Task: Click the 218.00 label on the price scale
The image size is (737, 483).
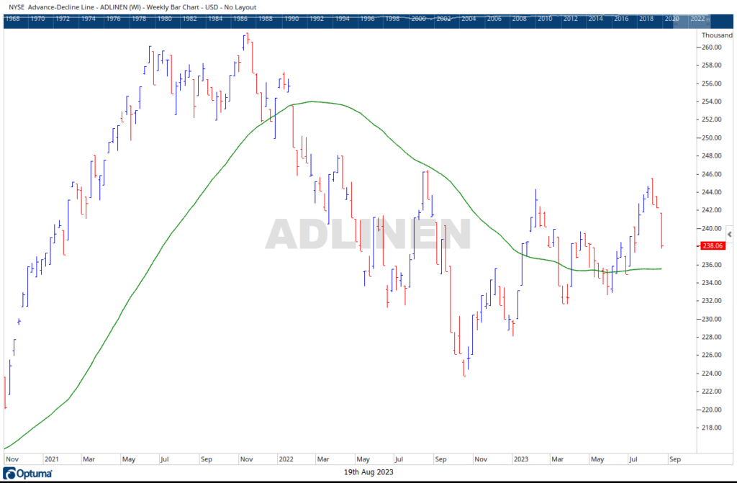Action: [x=712, y=428]
